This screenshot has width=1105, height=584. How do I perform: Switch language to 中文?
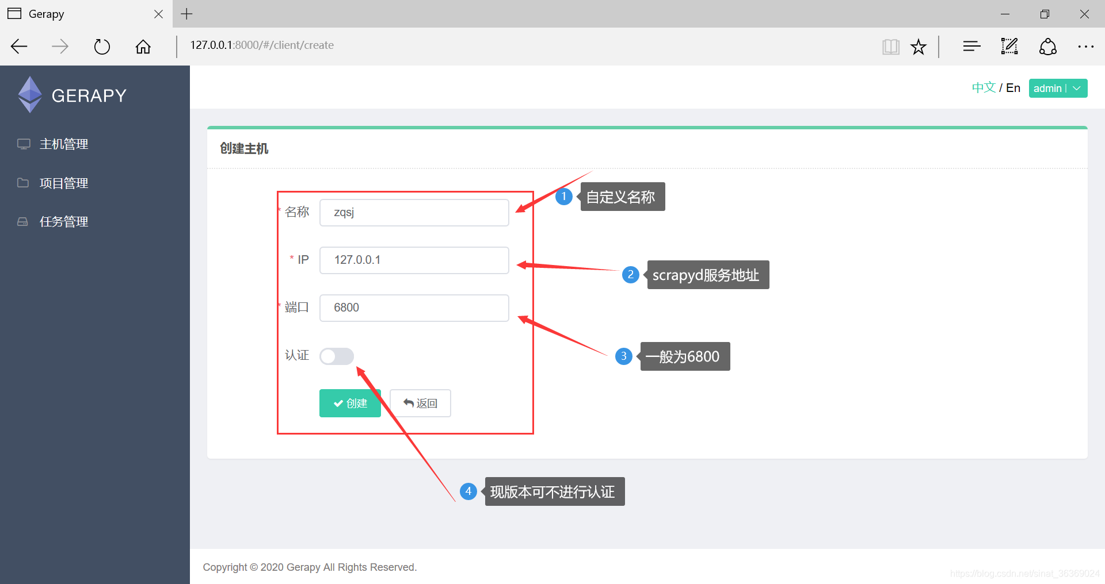pos(984,87)
